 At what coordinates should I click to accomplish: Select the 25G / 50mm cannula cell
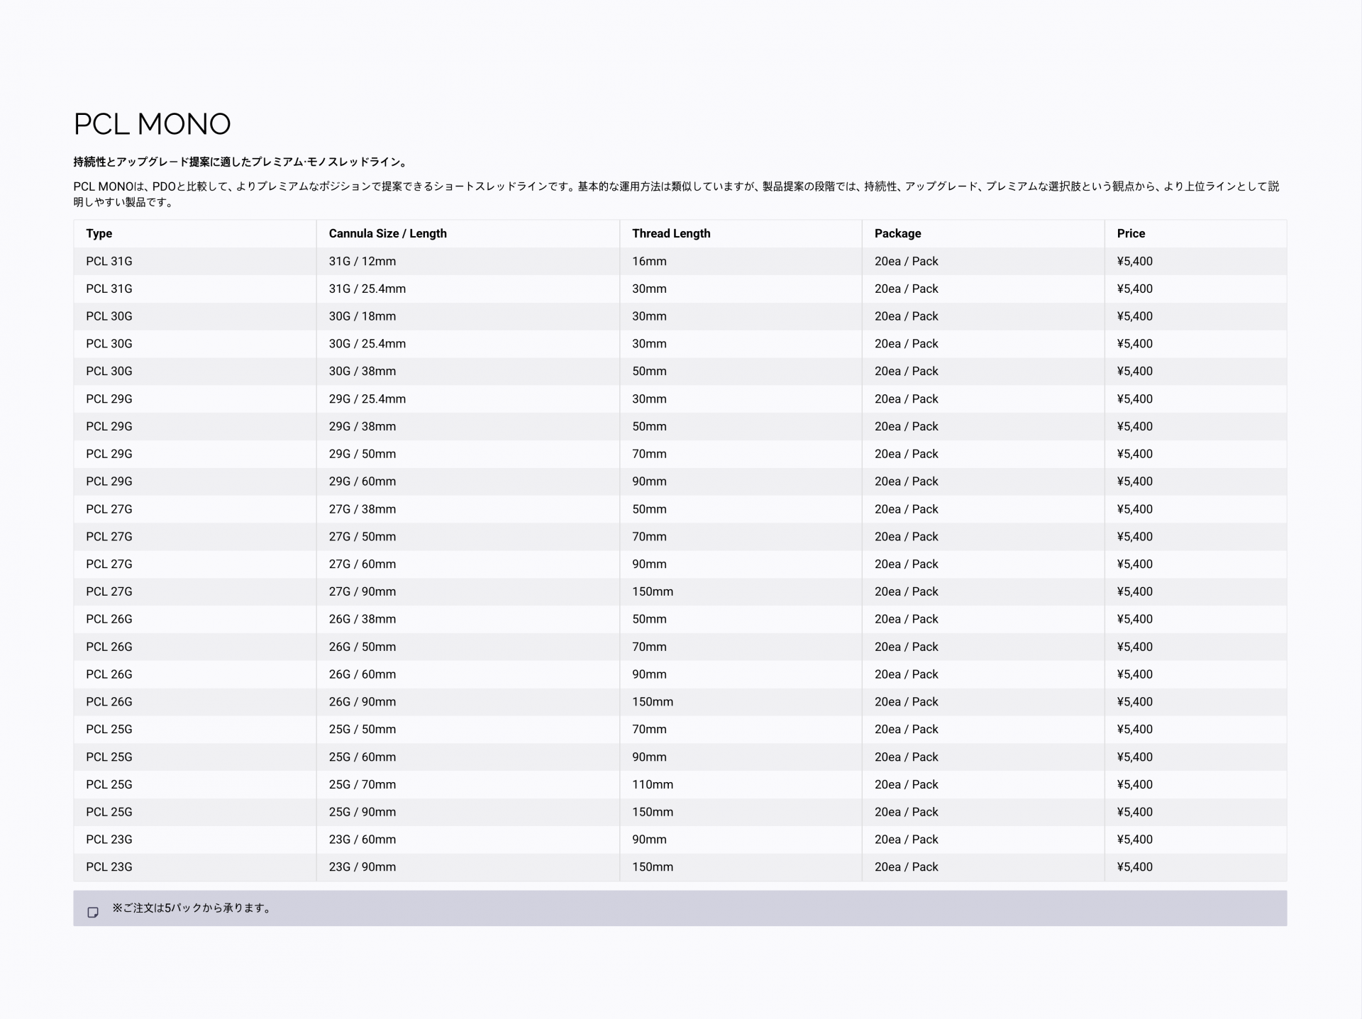tap(468, 729)
